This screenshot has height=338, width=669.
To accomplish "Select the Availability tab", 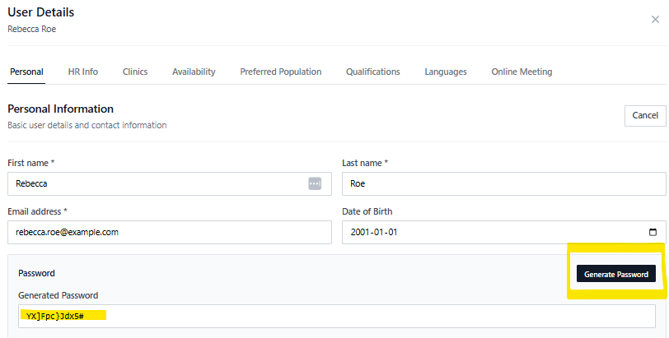I will tap(194, 72).
